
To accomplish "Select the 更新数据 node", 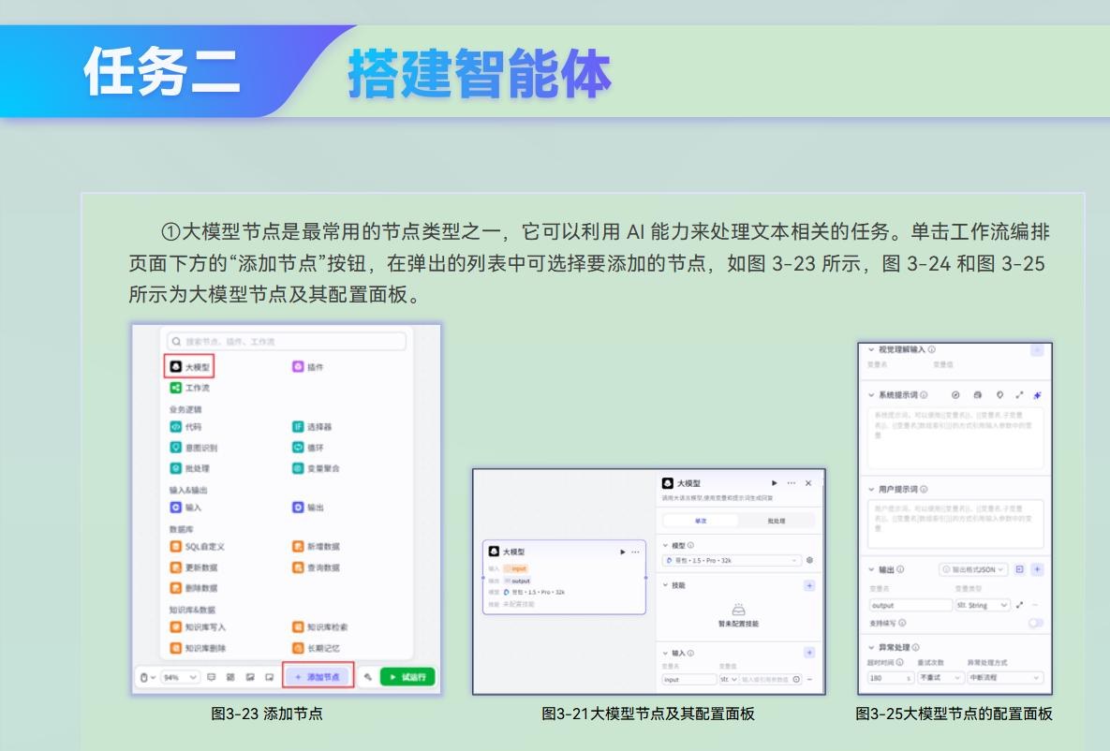I will point(193,567).
